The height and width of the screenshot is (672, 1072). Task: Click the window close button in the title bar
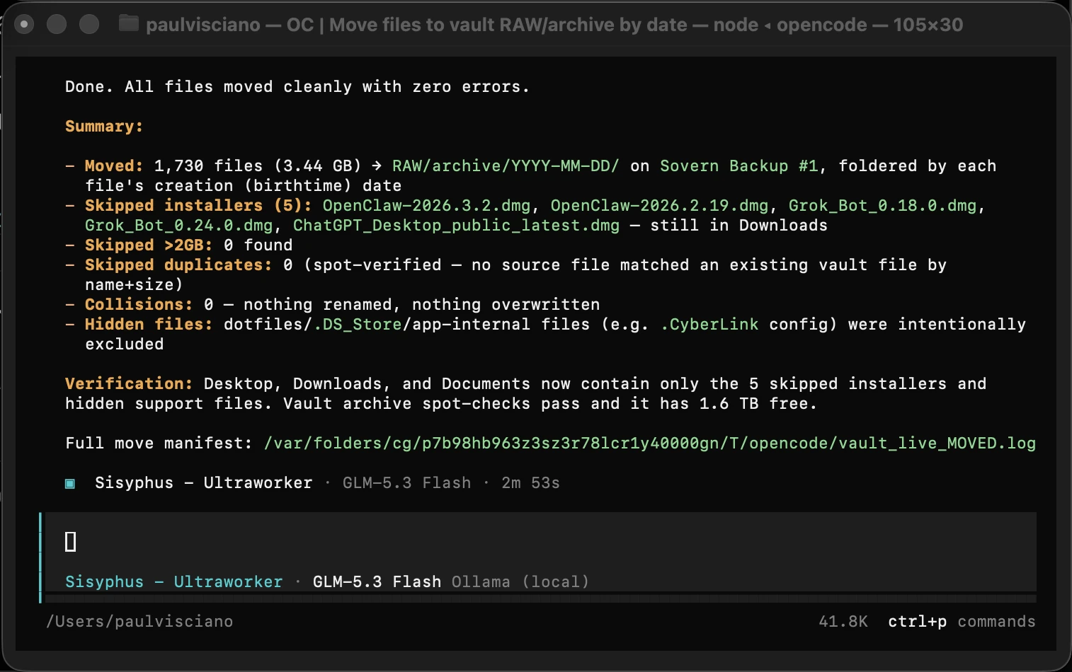(24, 24)
